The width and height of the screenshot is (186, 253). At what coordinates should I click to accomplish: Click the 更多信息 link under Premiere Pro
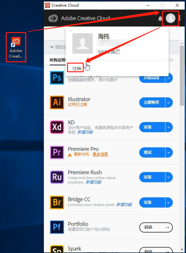pos(100,154)
